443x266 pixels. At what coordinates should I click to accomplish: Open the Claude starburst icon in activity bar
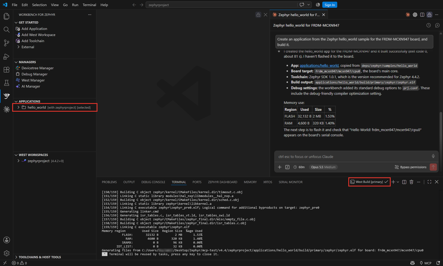click(6, 109)
